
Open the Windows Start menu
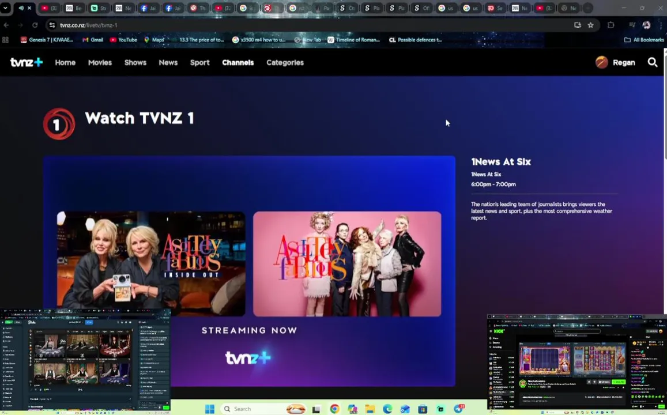[210, 409]
